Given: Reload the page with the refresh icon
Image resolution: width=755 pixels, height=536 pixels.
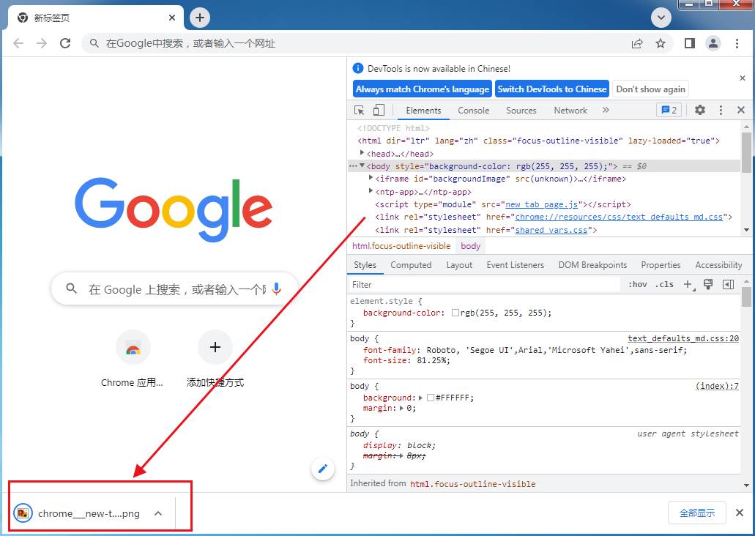Looking at the screenshot, I should click(x=65, y=43).
